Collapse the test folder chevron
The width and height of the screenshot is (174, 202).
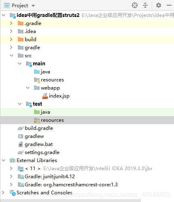20,104
